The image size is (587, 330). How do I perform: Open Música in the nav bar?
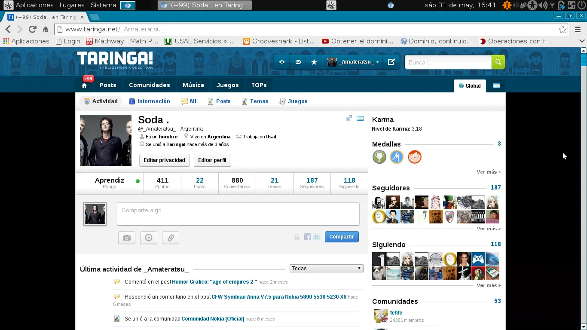point(193,85)
